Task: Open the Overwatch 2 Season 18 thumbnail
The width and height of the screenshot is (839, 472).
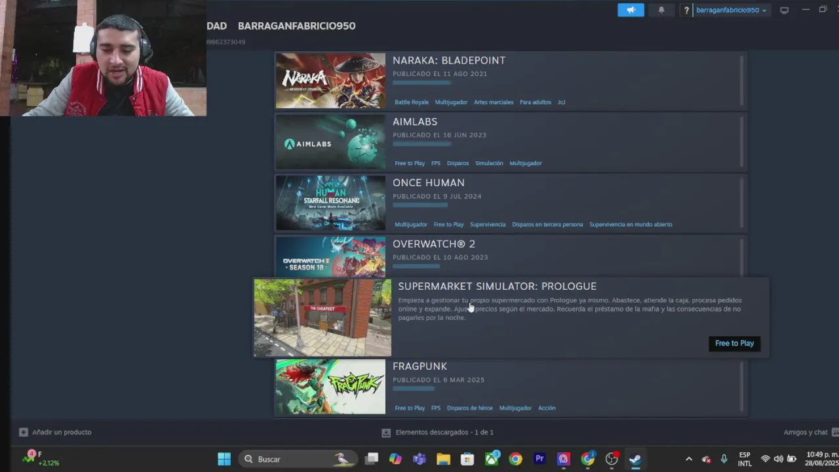Action: [330, 258]
